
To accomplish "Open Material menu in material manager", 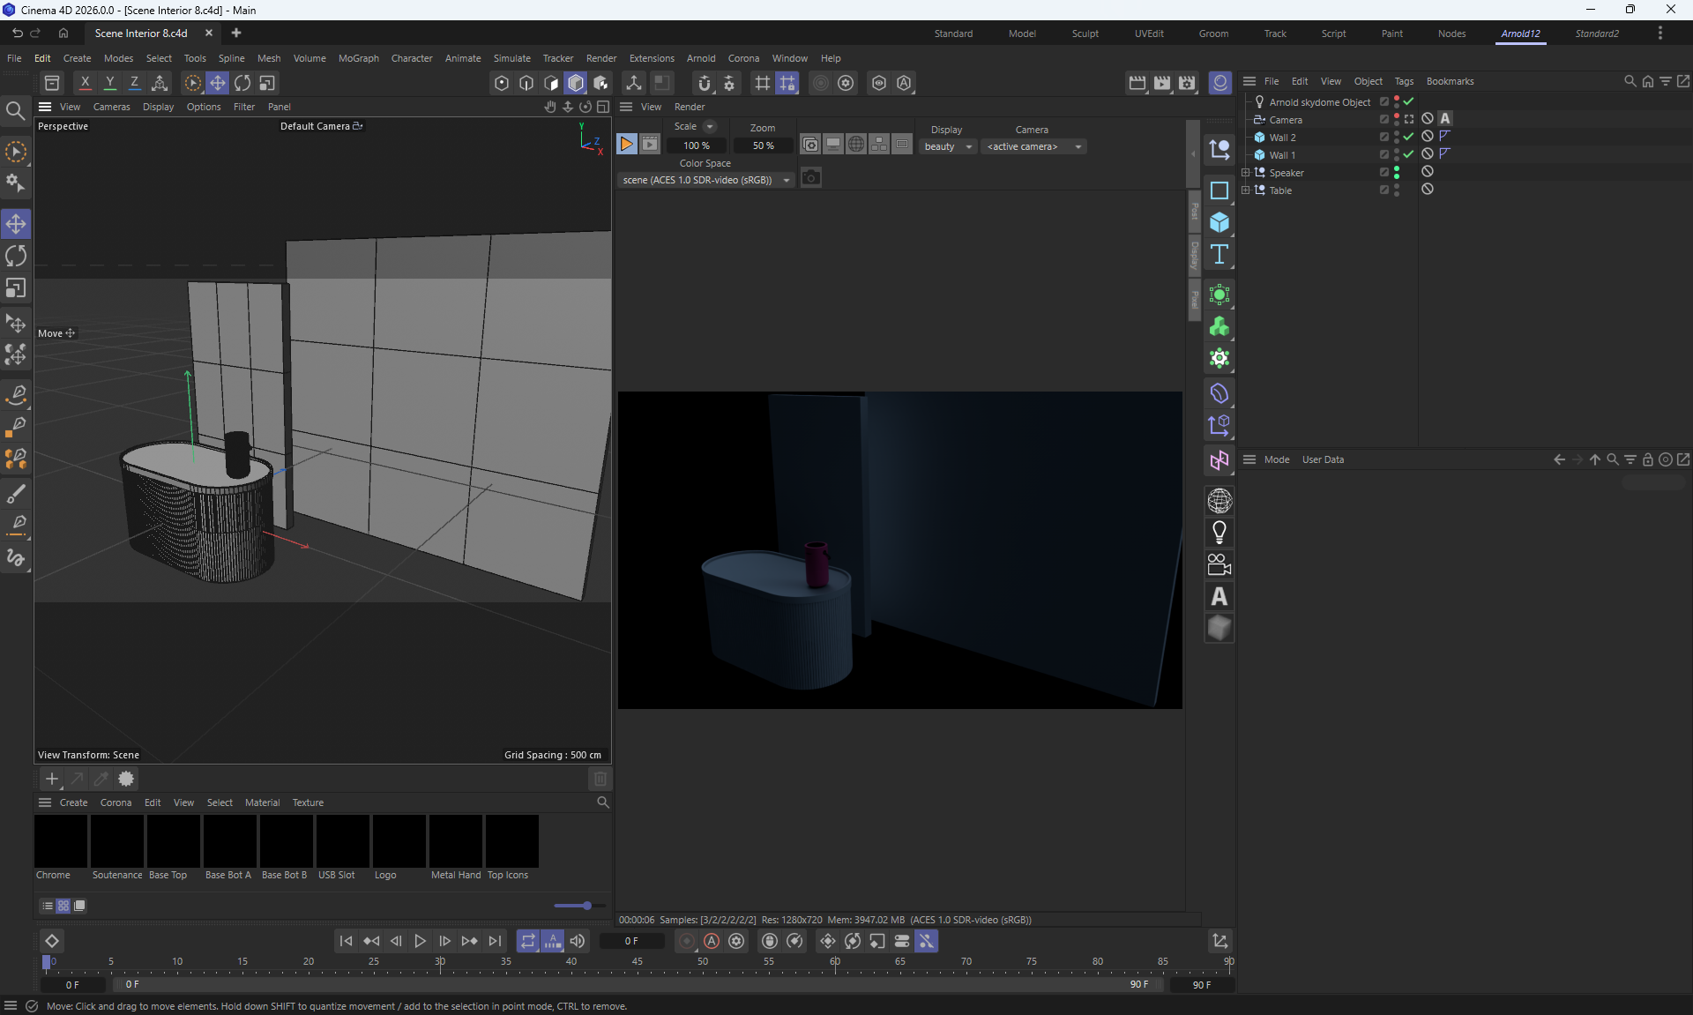I will coord(262,802).
